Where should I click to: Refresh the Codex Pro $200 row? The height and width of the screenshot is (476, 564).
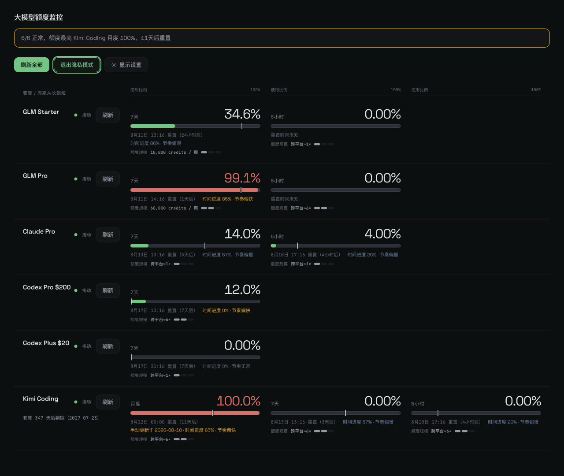[x=108, y=290]
